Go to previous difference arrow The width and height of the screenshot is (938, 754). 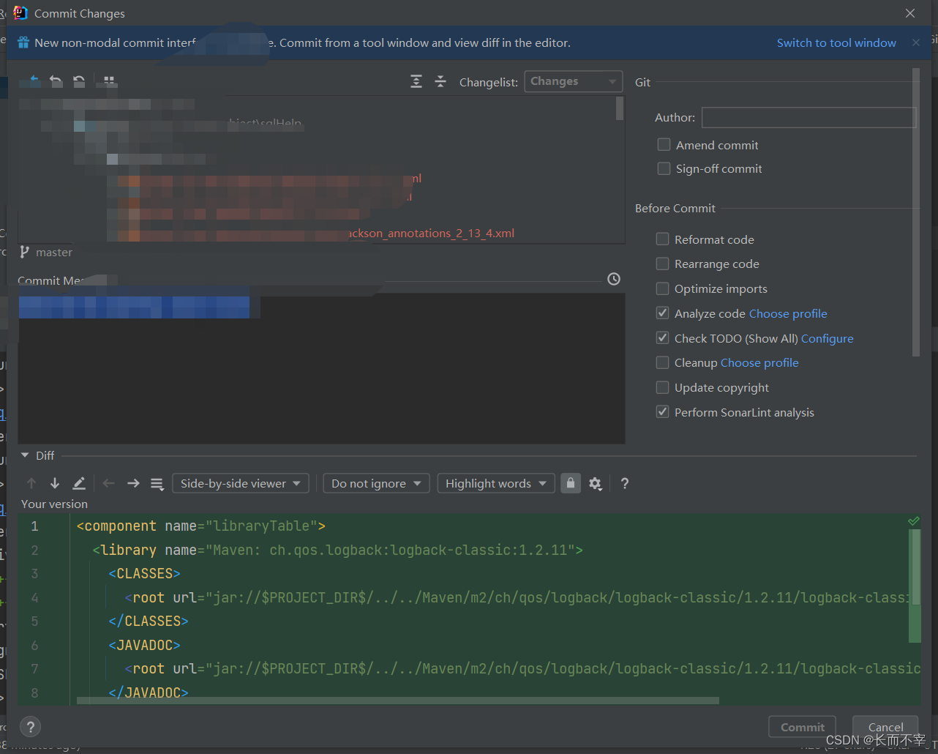point(31,483)
